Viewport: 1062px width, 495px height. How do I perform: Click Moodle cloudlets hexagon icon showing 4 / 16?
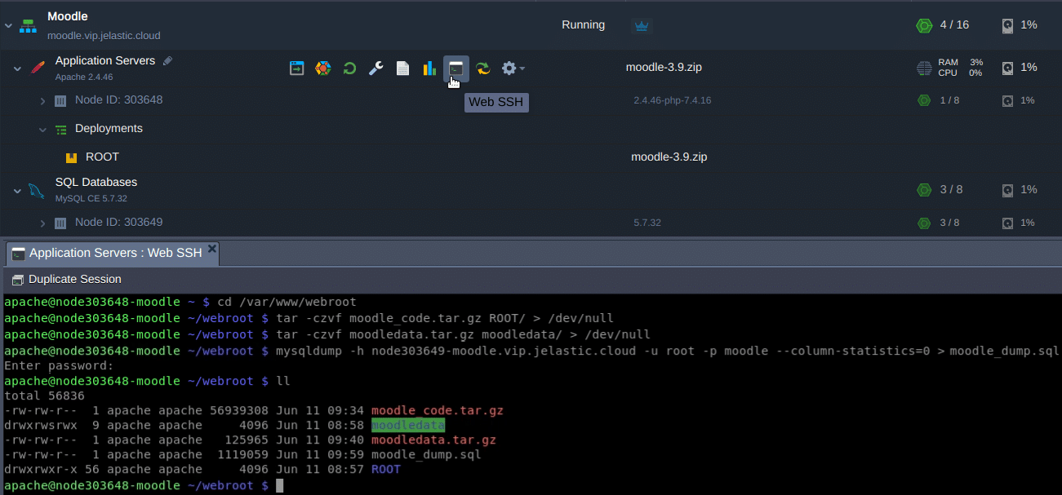924,25
